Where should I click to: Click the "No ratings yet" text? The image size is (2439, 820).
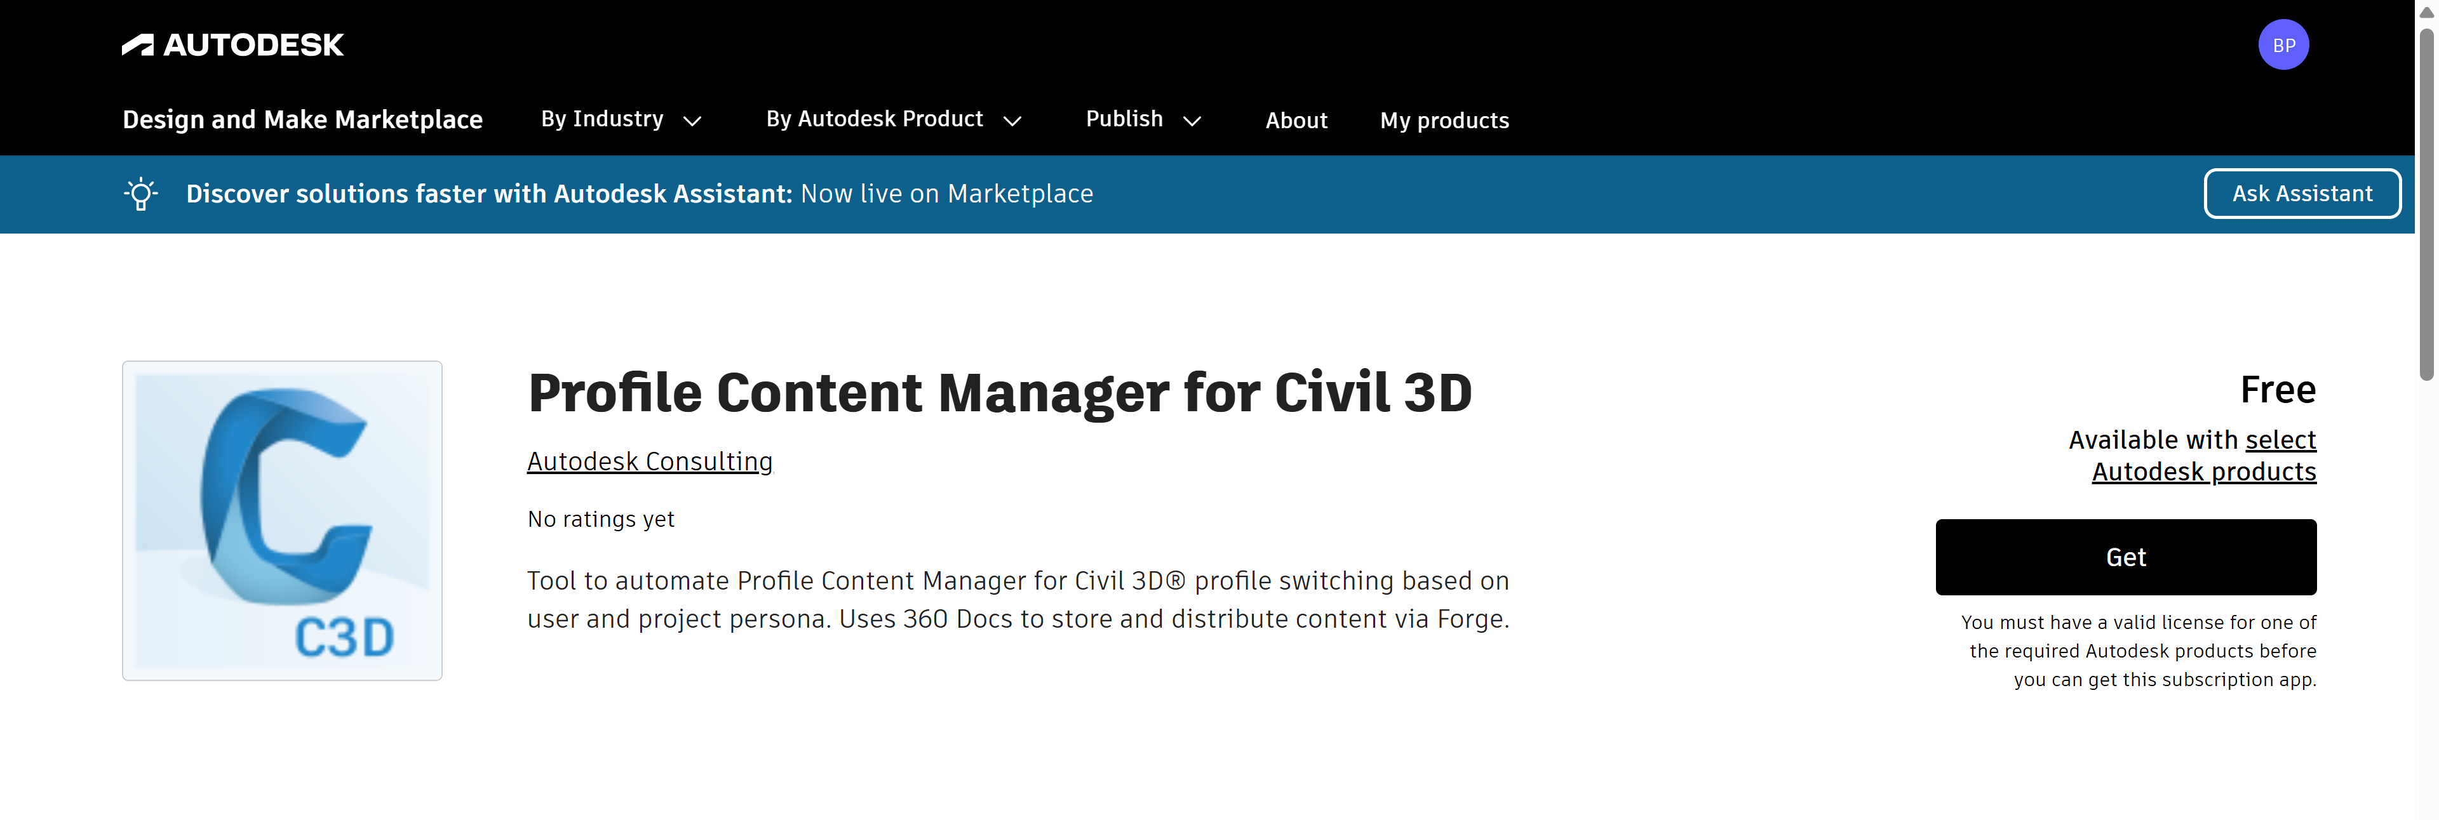(600, 519)
